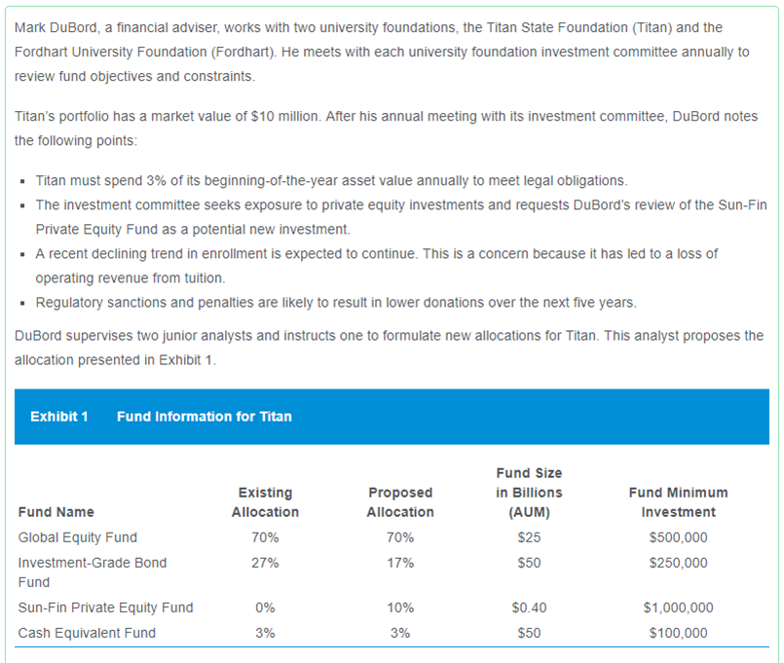Click the $1,000,000 minimum investment cell
The height and width of the screenshot is (663, 784).
tap(678, 608)
